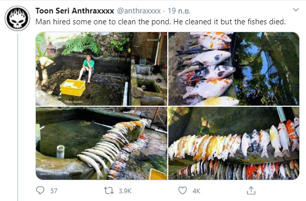View photo of fish lined along pond edge
The width and height of the screenshot is (306, 201).
[x=101, y=143]
